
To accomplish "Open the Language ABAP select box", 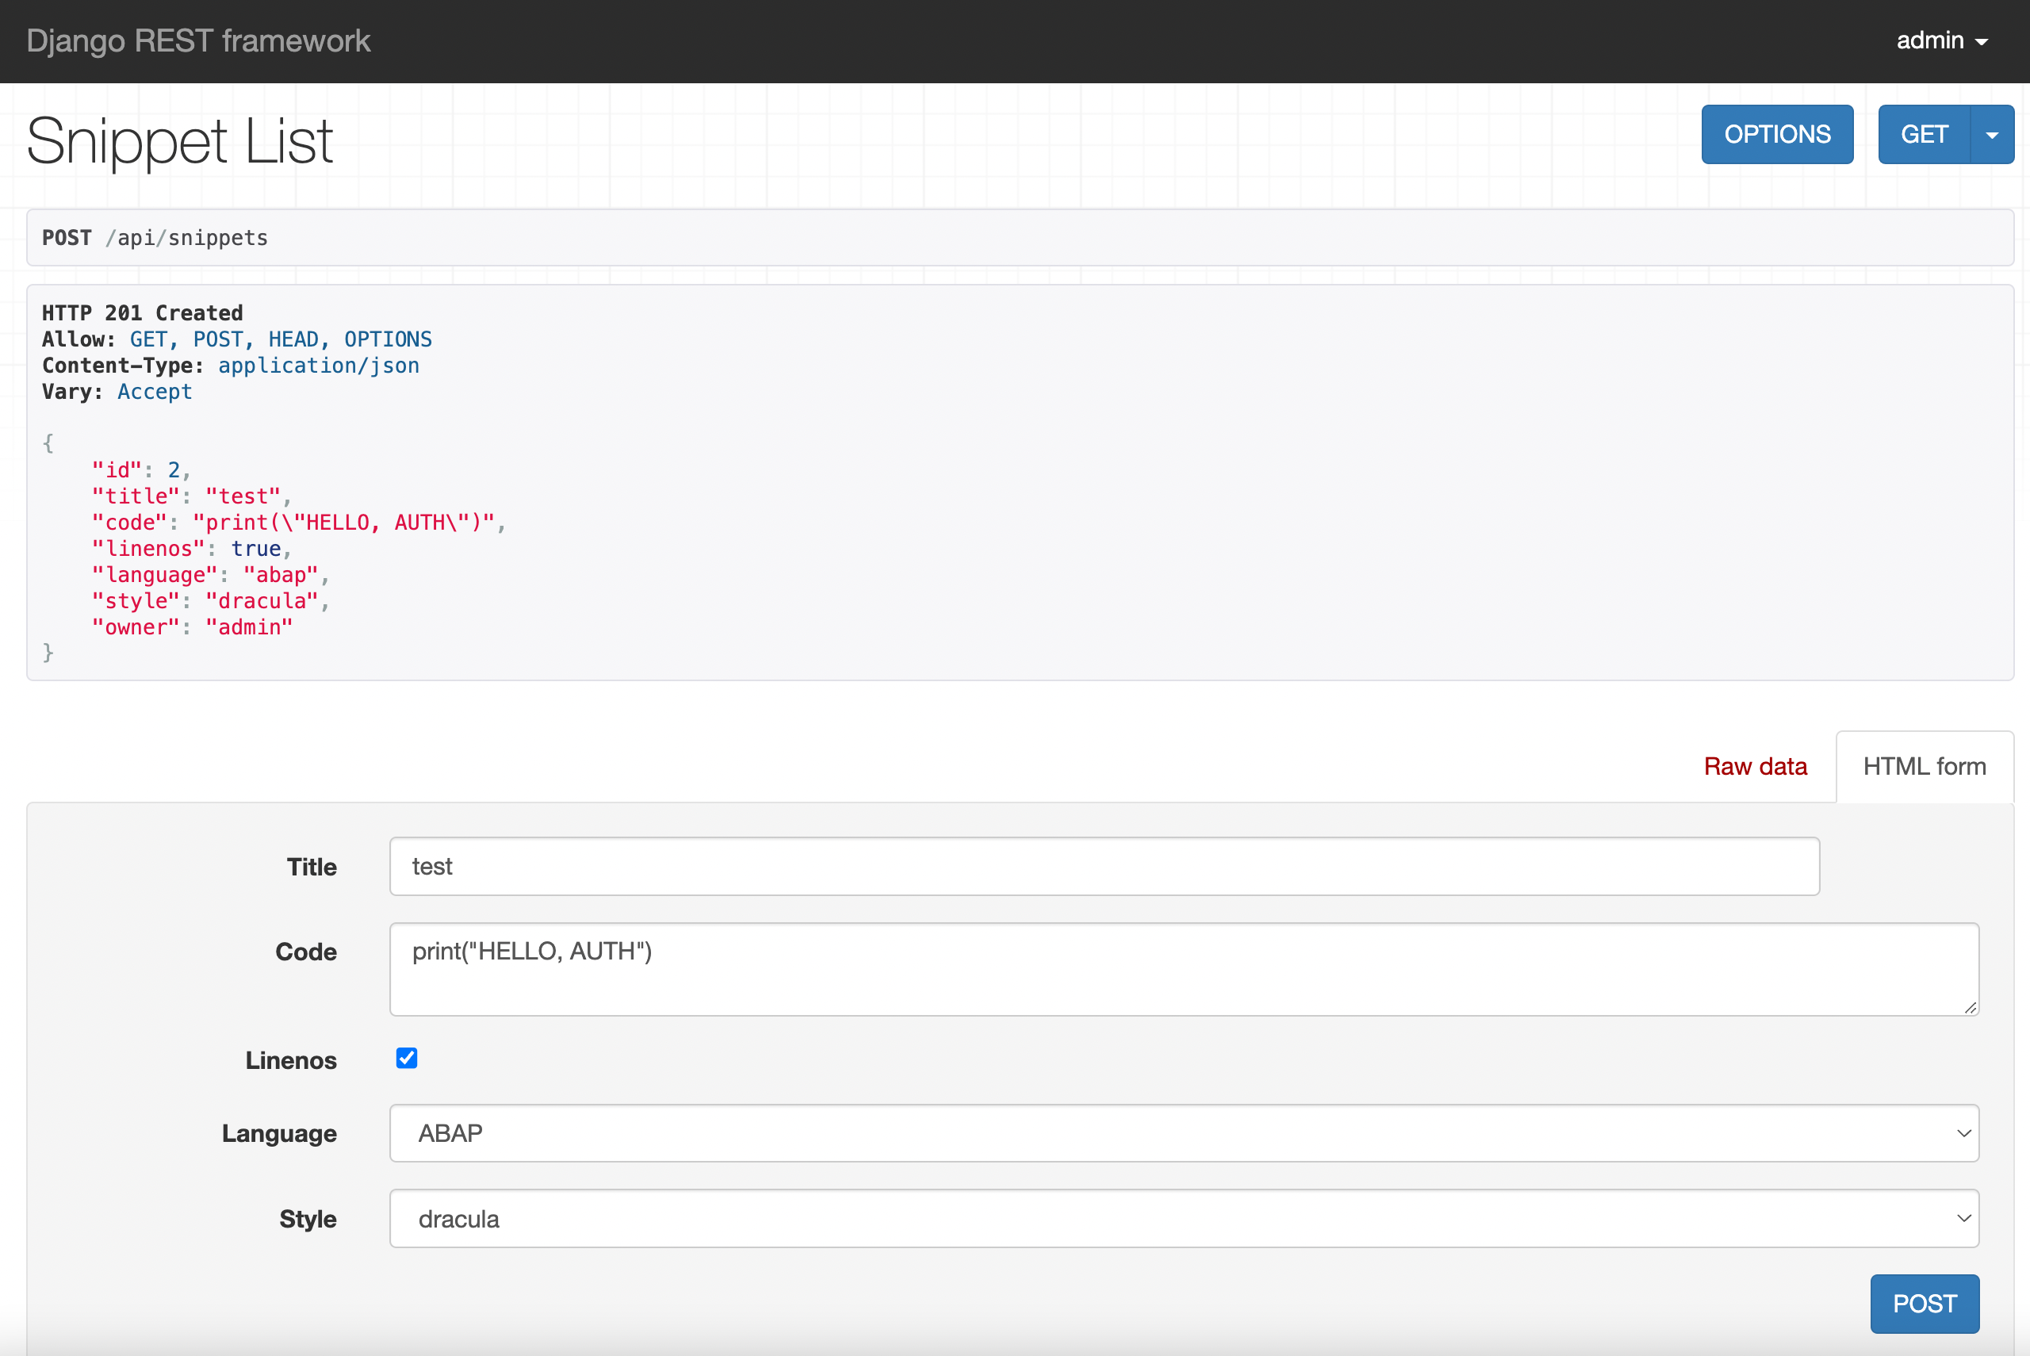I will (1183, 1133).
